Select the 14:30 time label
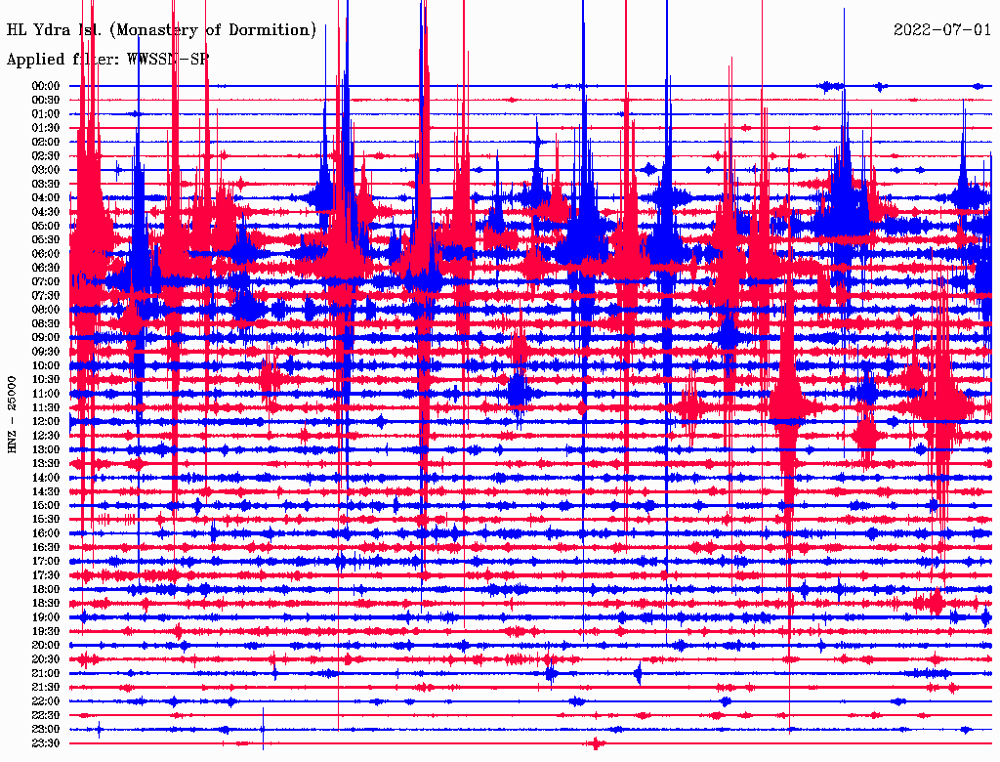The width and height of the screenshot is (1000, 762). pyautogui.click(x=46, y=492)
